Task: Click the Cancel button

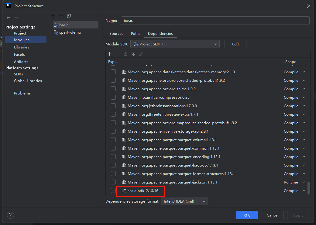Action: coord(273,215)
